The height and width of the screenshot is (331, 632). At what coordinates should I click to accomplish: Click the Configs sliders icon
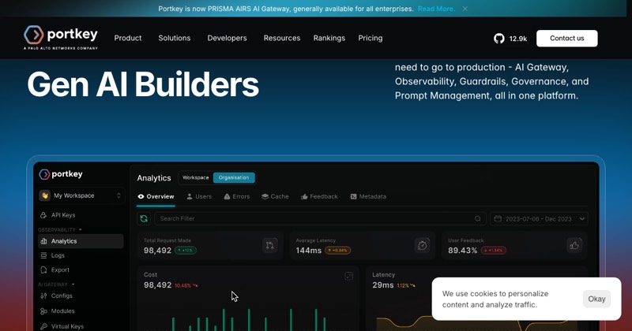(x=43, y=296)
